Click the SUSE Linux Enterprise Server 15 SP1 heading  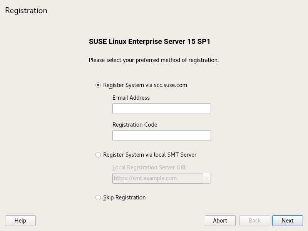(149, 42)
